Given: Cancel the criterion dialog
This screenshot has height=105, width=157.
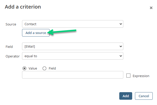Looking at the screenshot, I should [144, 96].
